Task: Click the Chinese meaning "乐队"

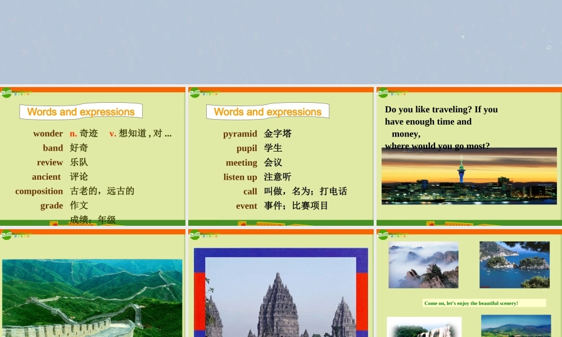Action: [x=79, y=162]
